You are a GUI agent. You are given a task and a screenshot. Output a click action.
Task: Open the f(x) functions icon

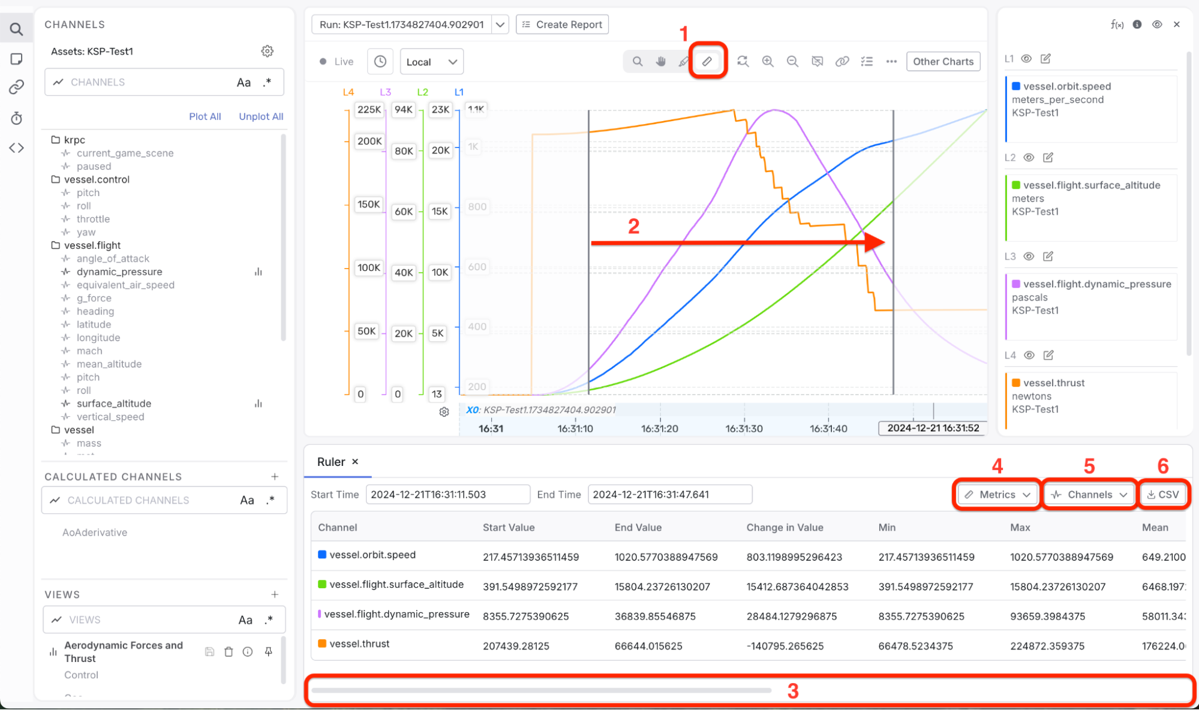1116,25
